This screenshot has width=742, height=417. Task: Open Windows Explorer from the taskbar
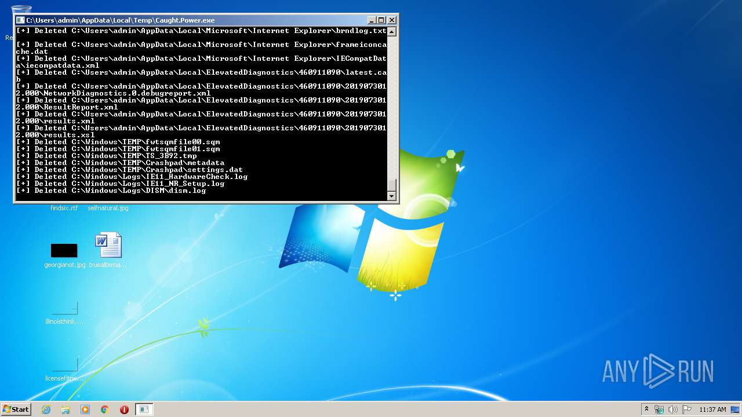pyautogui.click(x=66, y=409)
